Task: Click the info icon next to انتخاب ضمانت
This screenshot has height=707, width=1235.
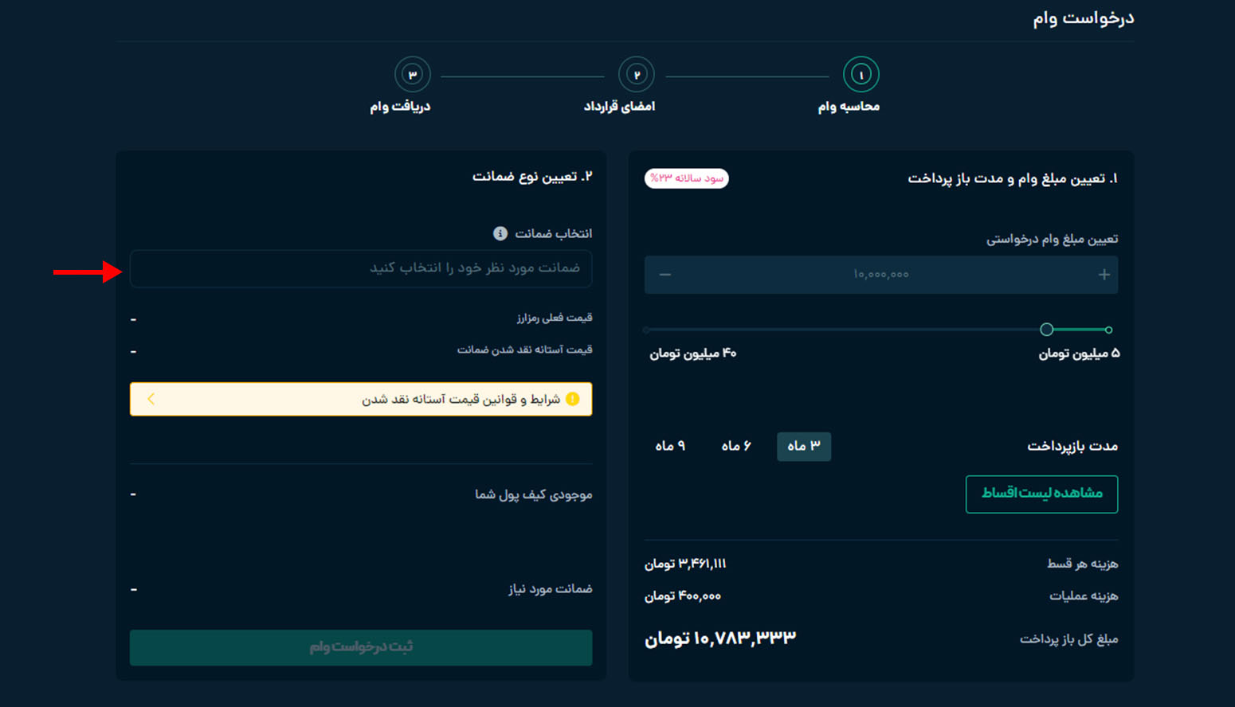Action: 500,233
